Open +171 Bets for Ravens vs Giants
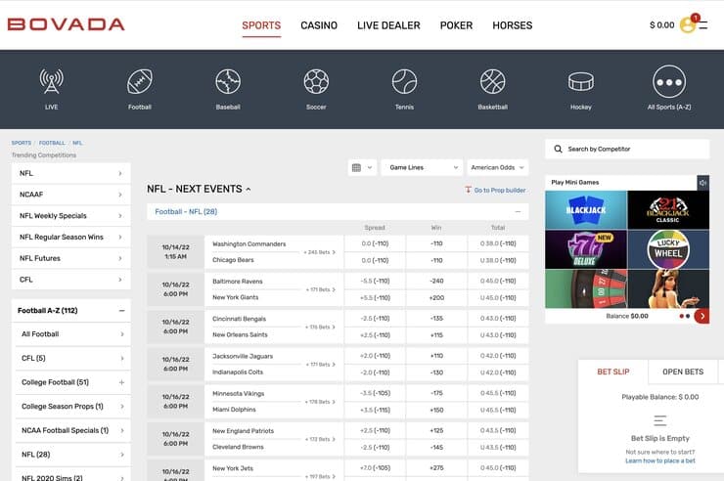The width and height of the screenshot is (724, 481). click(x=321, y=289)
